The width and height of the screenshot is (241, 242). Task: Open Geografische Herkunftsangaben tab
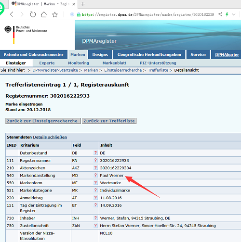pyautogui.click(x=149, y=55)
